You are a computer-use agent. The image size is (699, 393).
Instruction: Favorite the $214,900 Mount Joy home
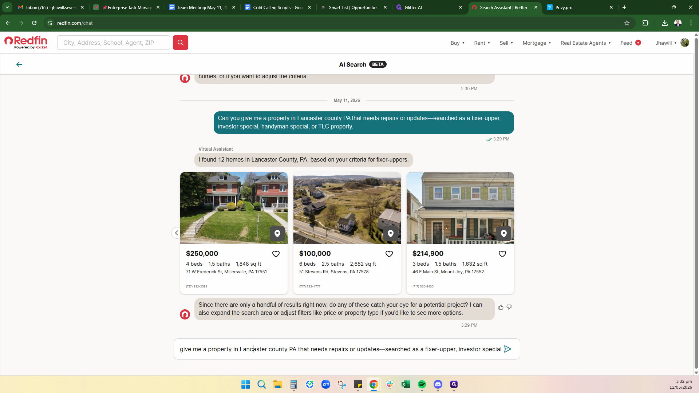[502, 254]
